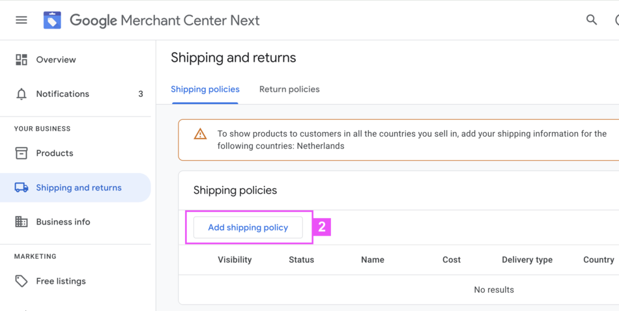Go to Business info

point(63,222)
